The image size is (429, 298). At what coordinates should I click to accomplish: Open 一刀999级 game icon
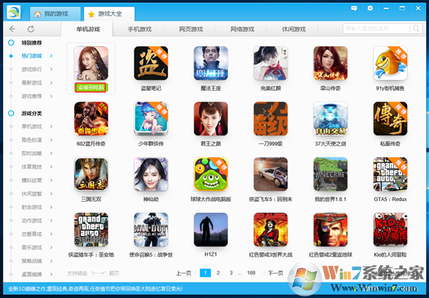(270, 119)
